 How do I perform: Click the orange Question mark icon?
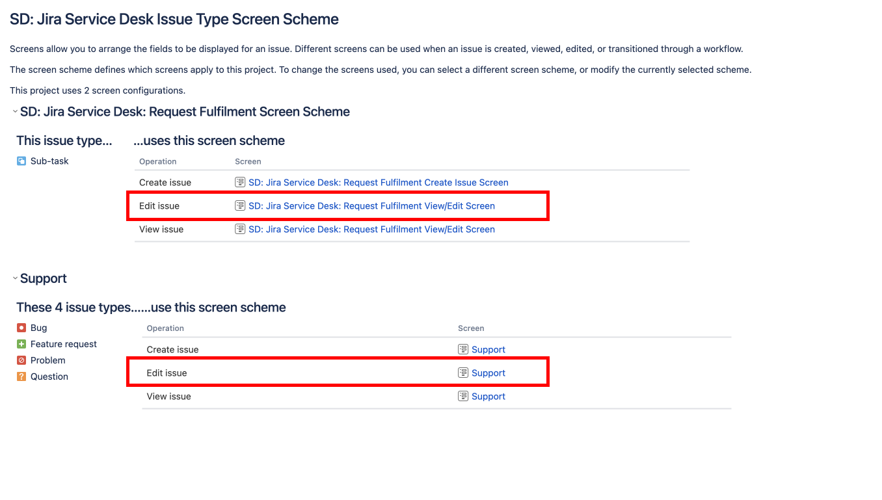pyautogui.click(x=21, y=377)
